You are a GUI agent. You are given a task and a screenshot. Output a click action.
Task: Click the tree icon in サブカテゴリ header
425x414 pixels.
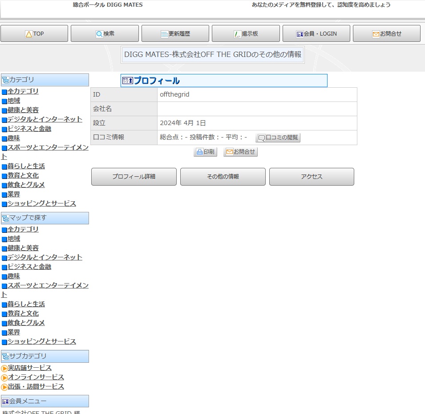click(5, 357)
